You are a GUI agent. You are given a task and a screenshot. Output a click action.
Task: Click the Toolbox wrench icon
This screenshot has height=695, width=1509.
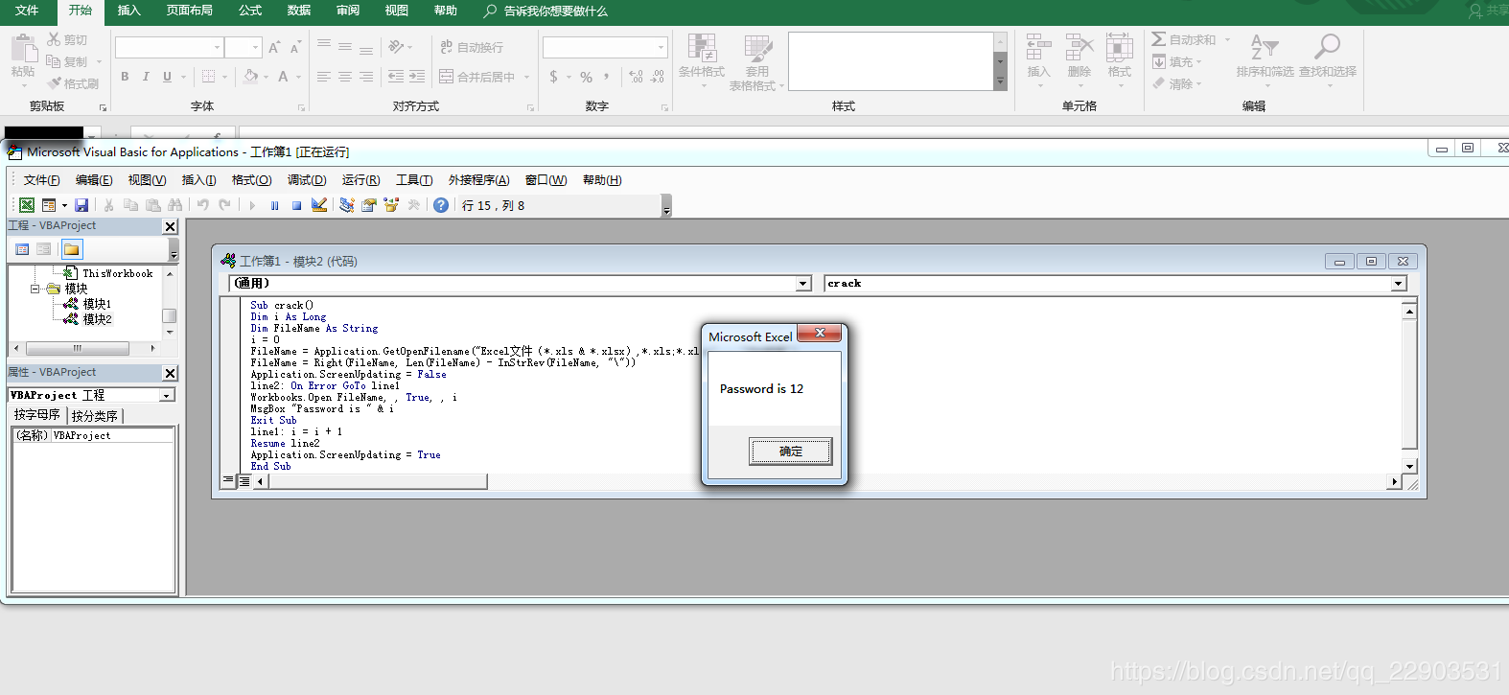tap(414, 205)
